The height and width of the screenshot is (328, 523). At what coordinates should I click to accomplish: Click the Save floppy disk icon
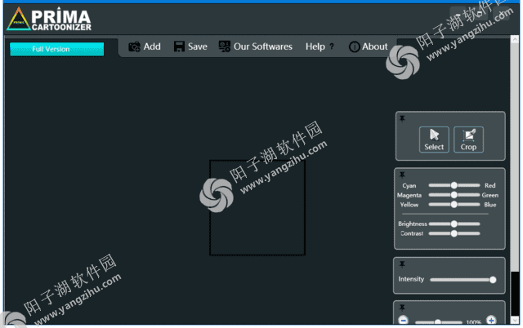tap(179, 47)
